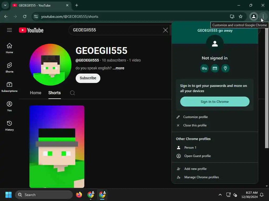The image size is (269, 201).
Task: Click the @GEOEGII555 channel handle
Action: click(87, 60)
